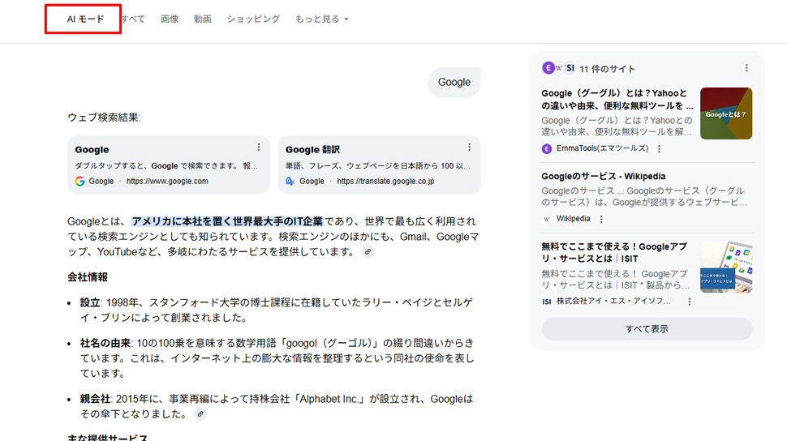Image resolution: width=787 pixels, height=441 pixels.
Task: Click the ISIT article thumbnail image
Action: [x=726, y=267]
